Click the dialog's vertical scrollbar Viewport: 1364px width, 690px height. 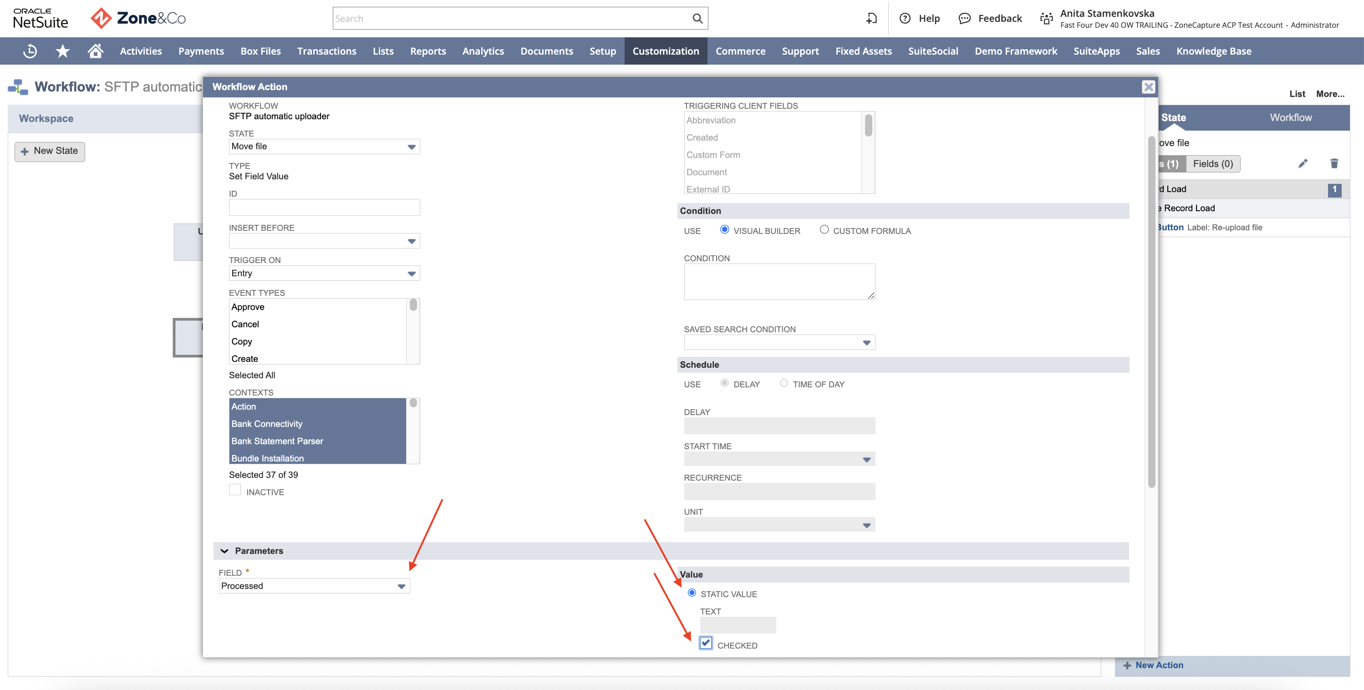1151,312
